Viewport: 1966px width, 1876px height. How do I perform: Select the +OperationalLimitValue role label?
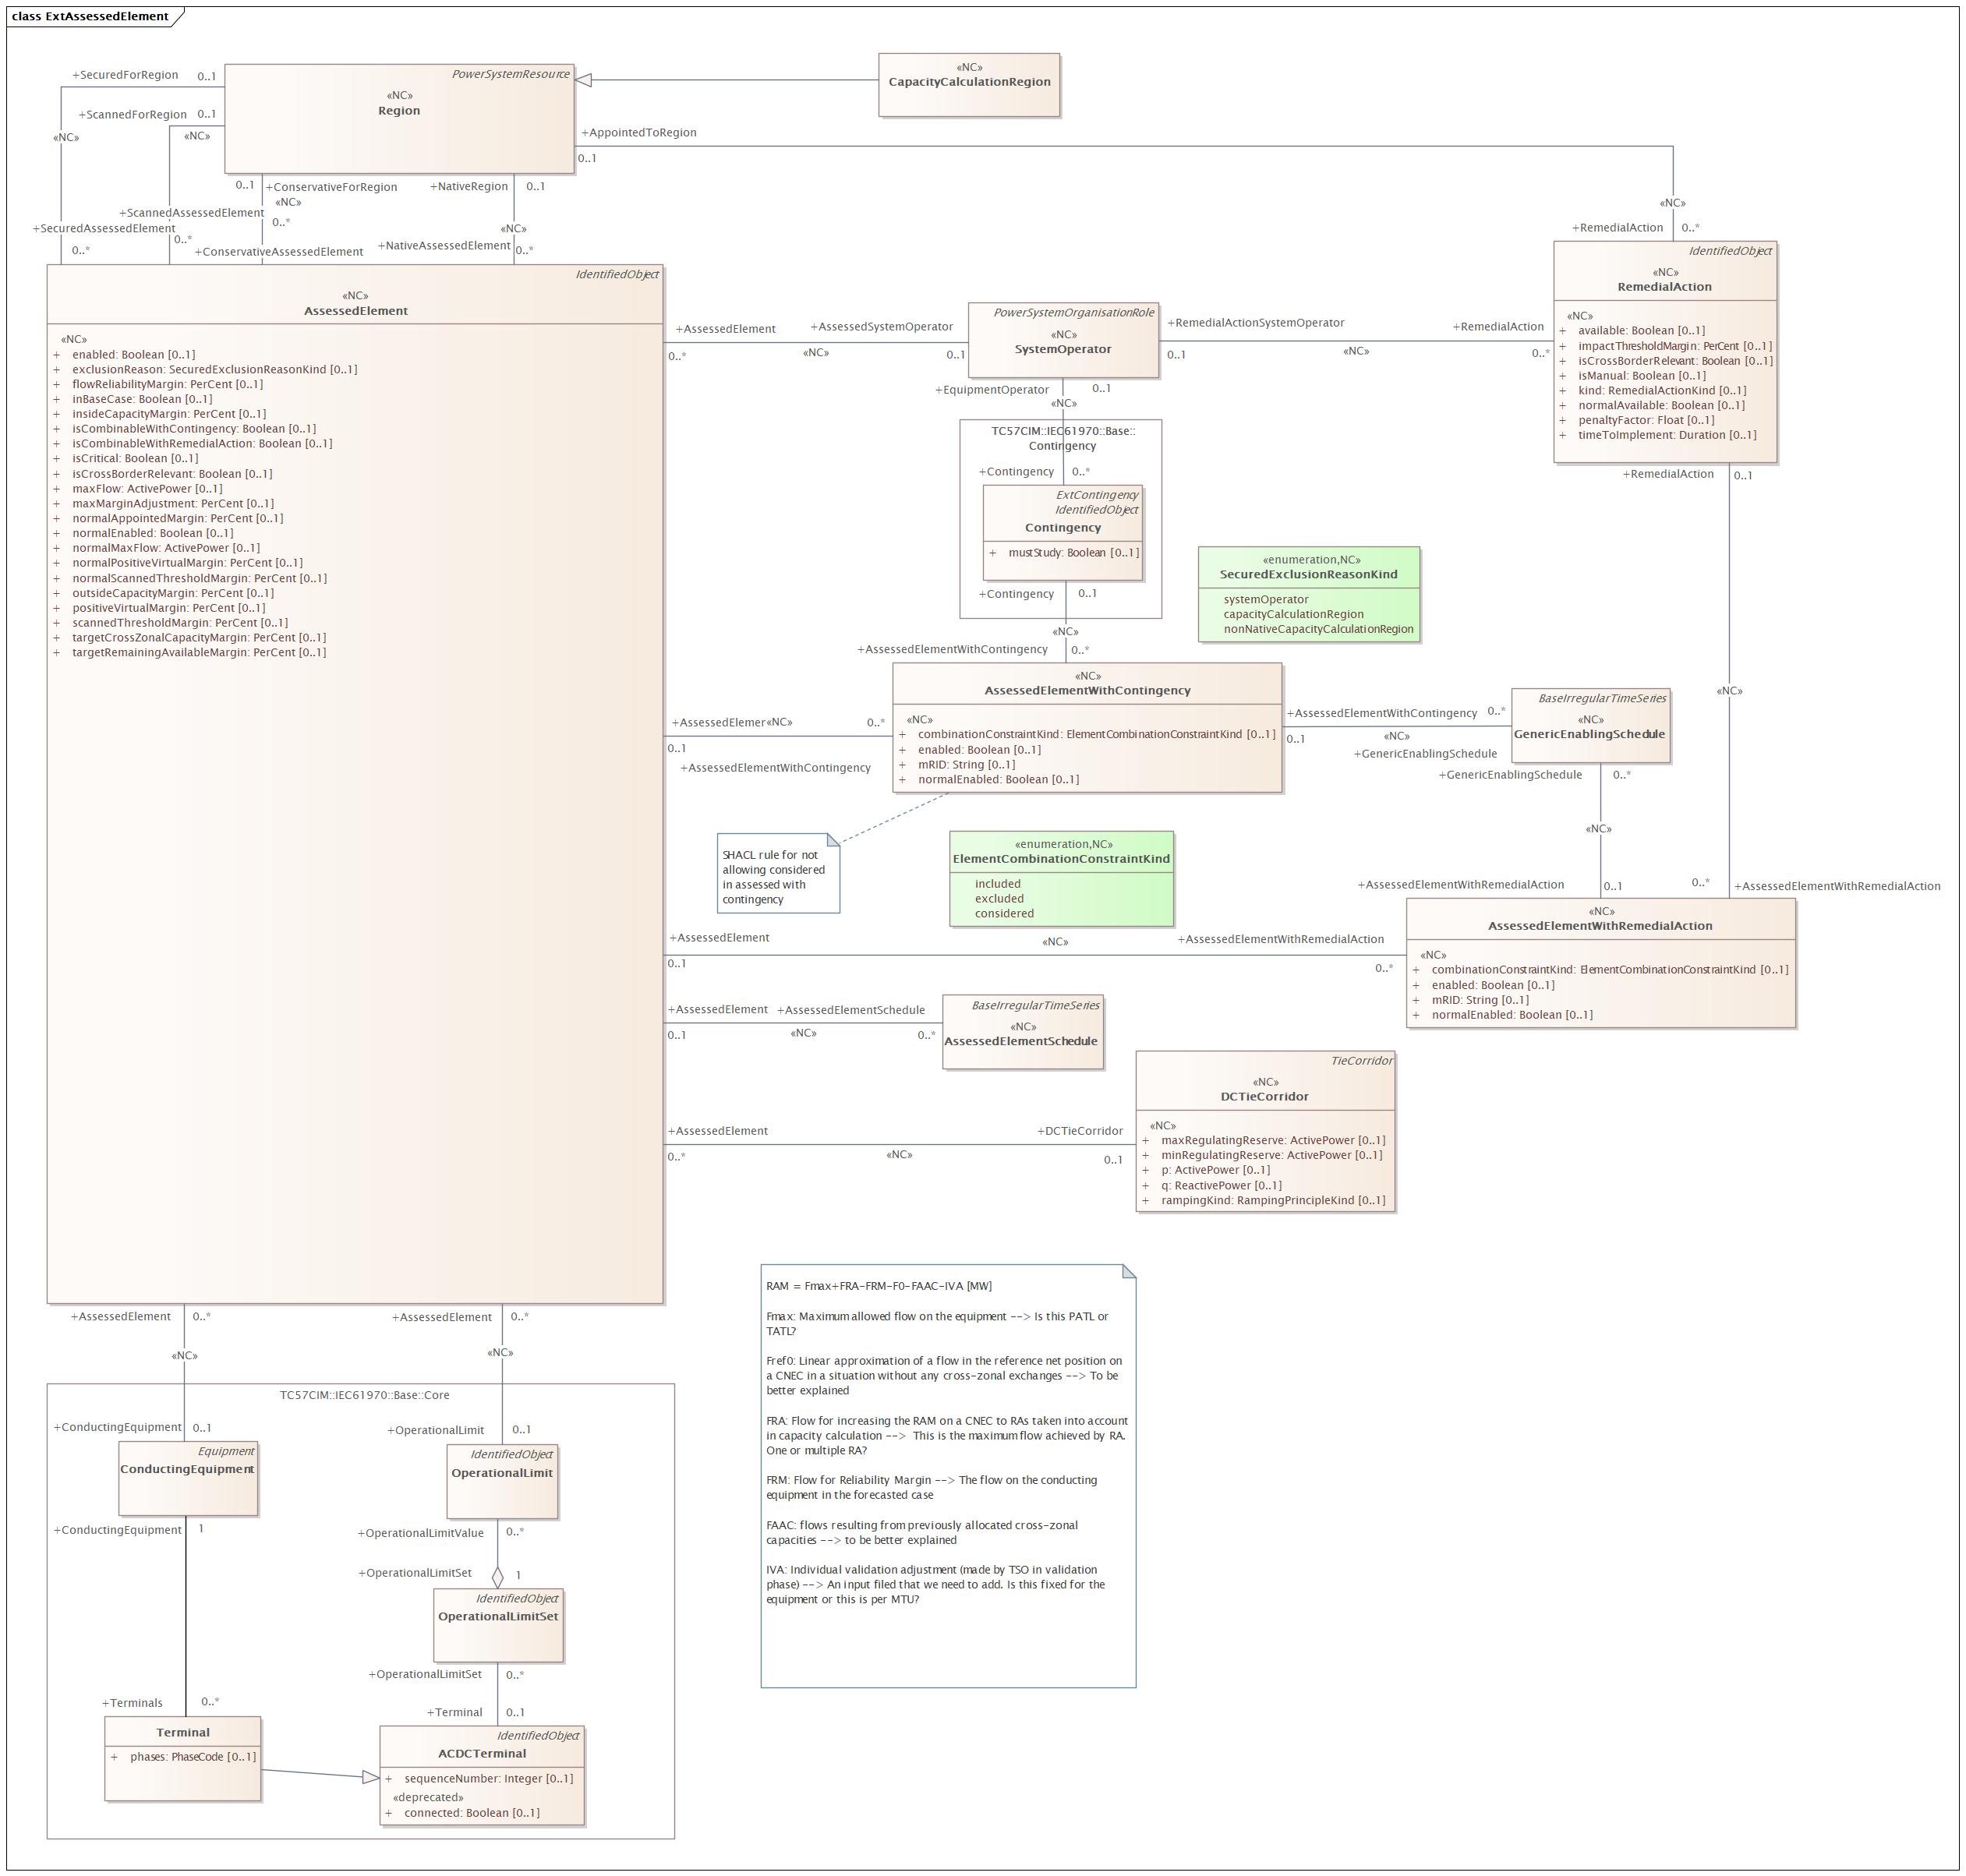[420, 1533]
